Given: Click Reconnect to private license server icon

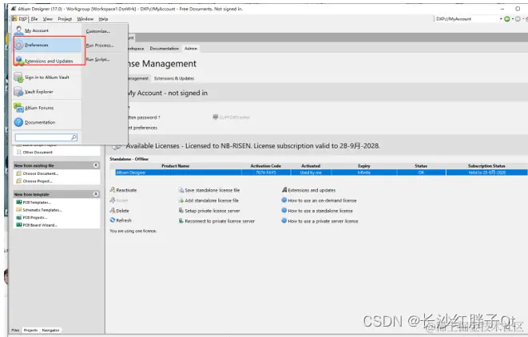Looking at the screenshot, I should pos(181,221).
